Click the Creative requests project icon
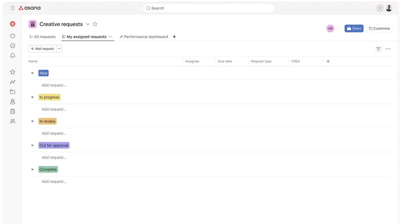Viewport: 402px width, 224px height. click(x=33, y=24)
